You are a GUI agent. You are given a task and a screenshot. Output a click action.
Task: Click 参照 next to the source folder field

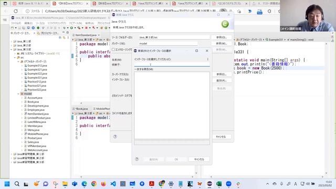click(x=222, y=37)
